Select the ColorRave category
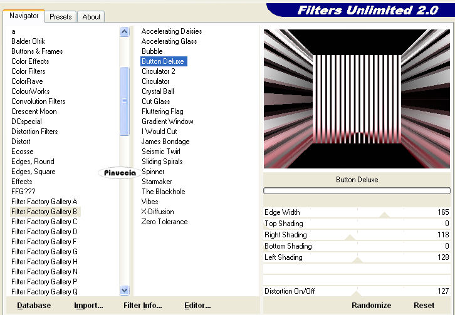Viewport: 455px width, 315px height. point(27,81)
